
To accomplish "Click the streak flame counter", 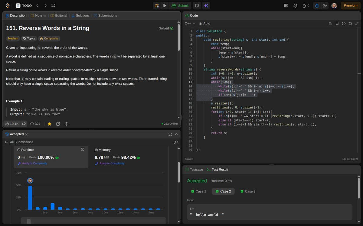I will tap(306, 5).
